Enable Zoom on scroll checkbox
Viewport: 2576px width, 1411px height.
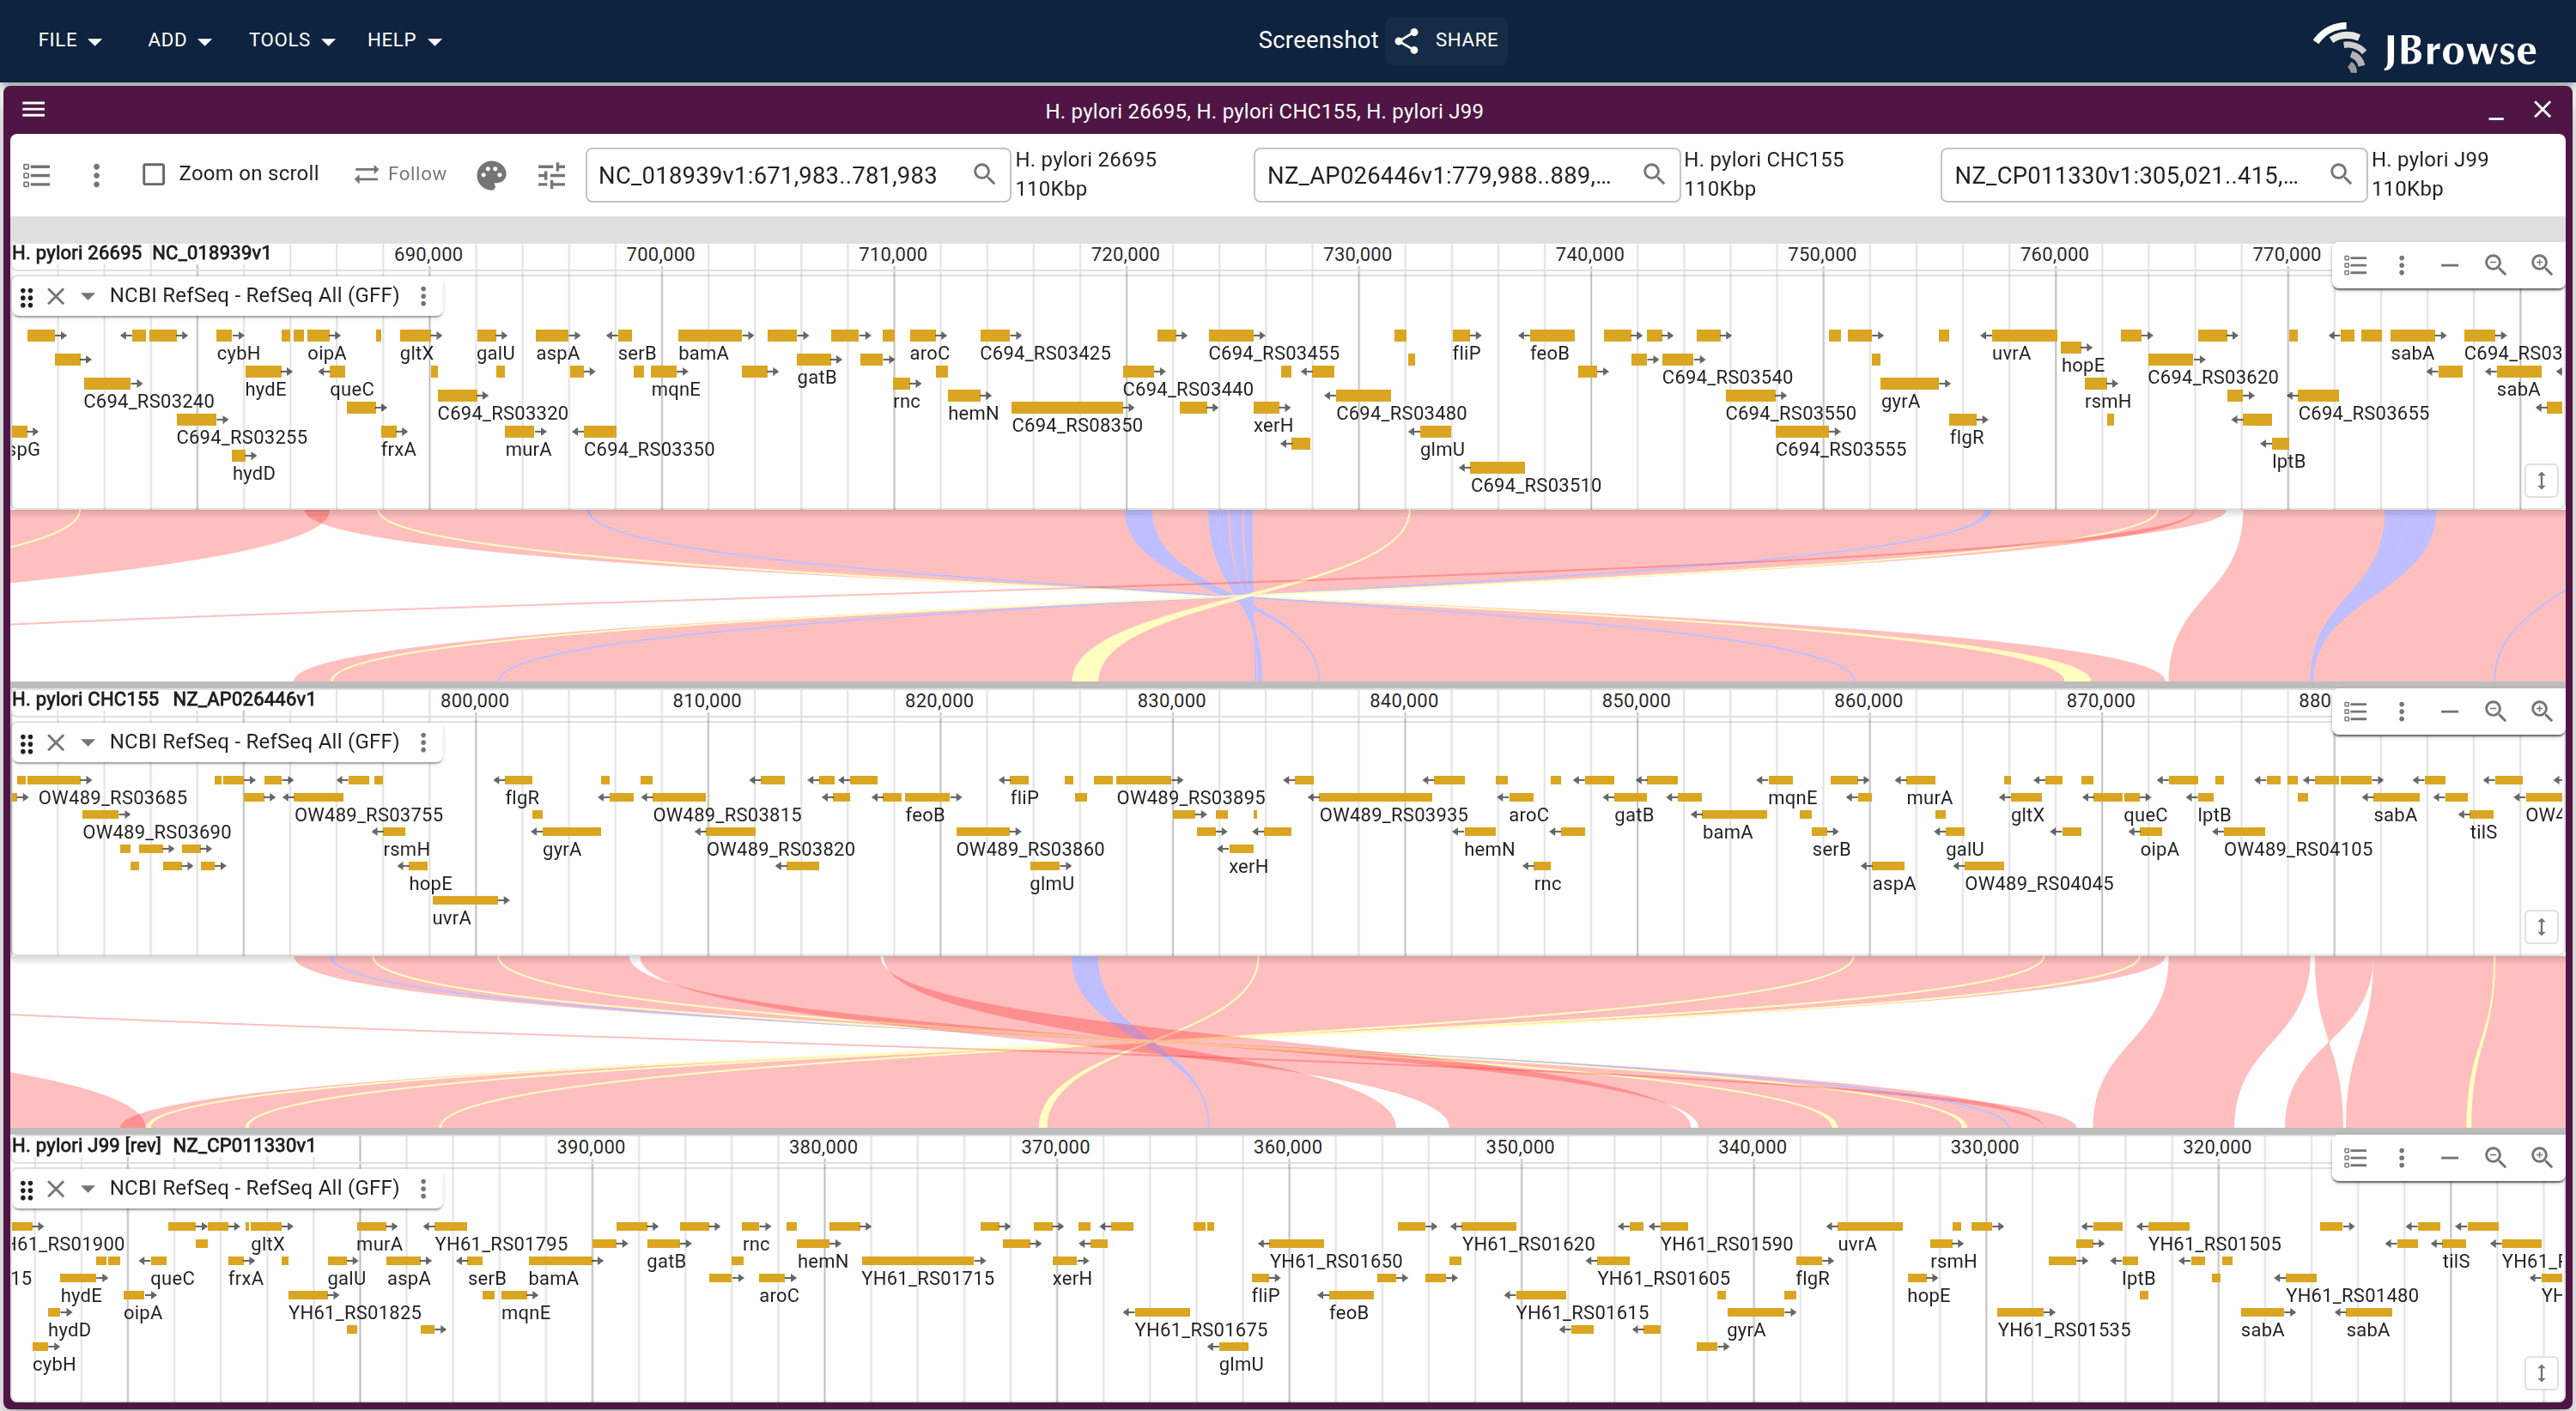[154, 174]
